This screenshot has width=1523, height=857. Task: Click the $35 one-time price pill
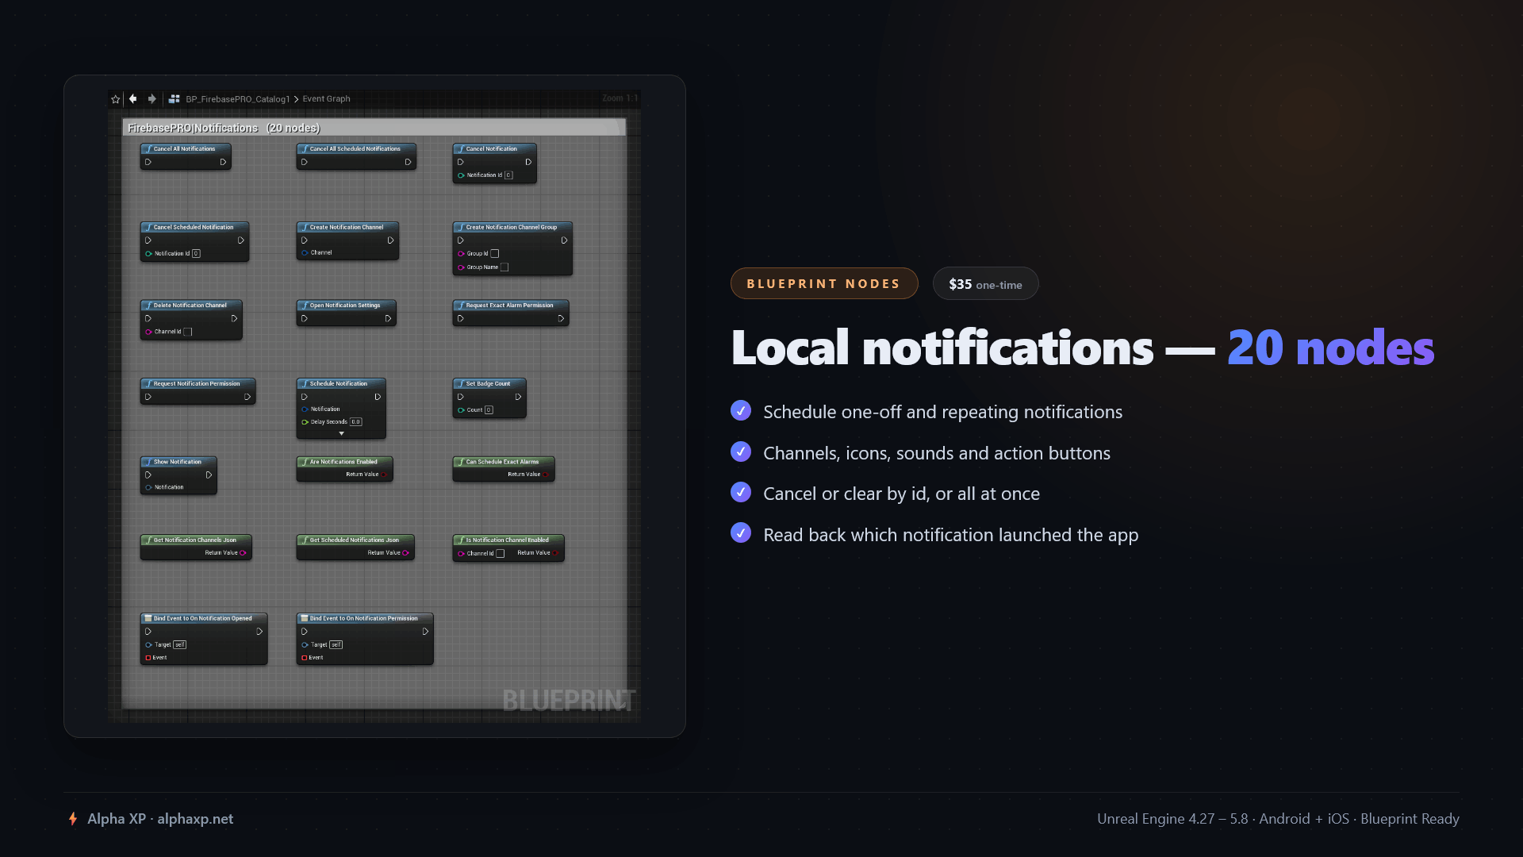pos(986,283)
